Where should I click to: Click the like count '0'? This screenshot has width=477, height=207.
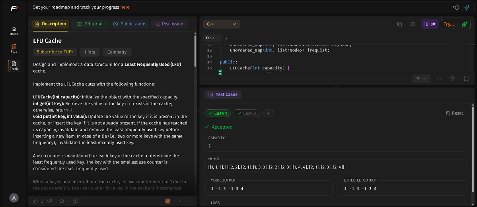coord(42,201)
